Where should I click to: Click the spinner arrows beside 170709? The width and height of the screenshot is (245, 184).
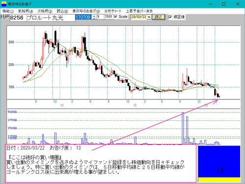94,17
